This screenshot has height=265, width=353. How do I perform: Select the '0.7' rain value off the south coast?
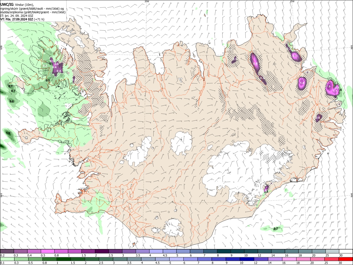click(276, 229)
